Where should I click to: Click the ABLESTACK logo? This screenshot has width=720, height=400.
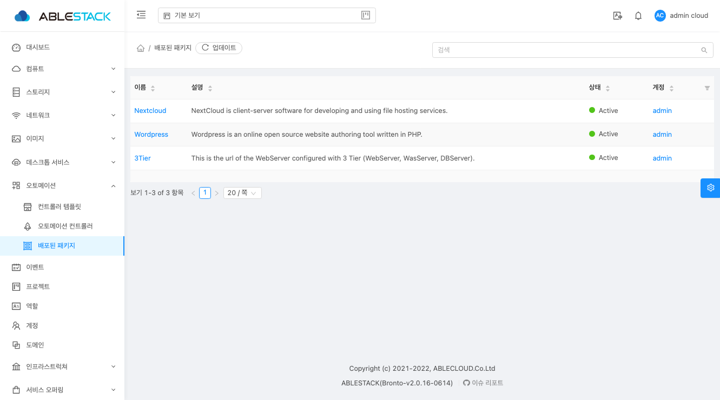pyautogui.click(x=62, y=16)
